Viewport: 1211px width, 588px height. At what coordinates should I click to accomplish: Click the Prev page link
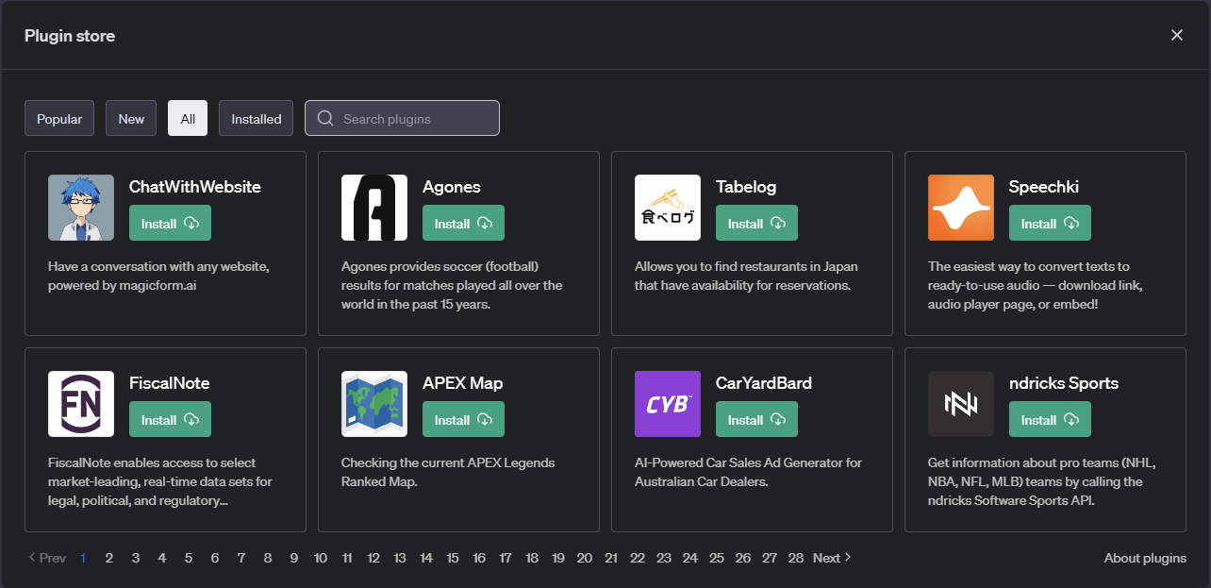(47, 558)
